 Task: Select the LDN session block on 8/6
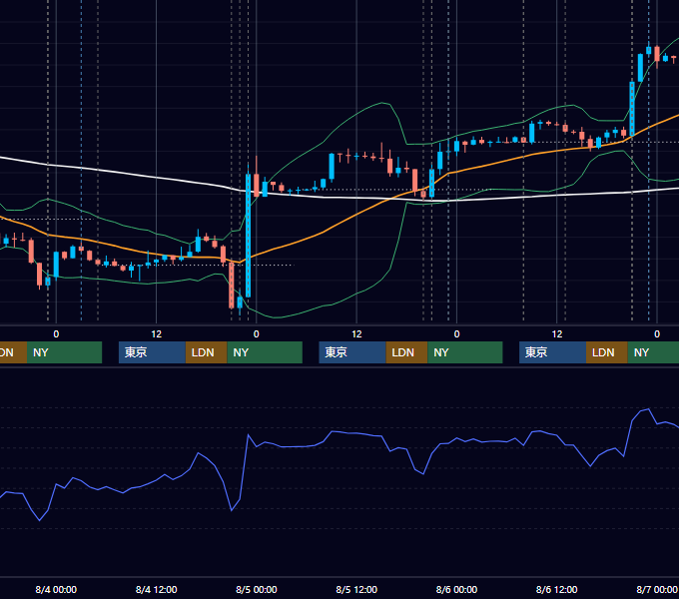click(607, 352)
